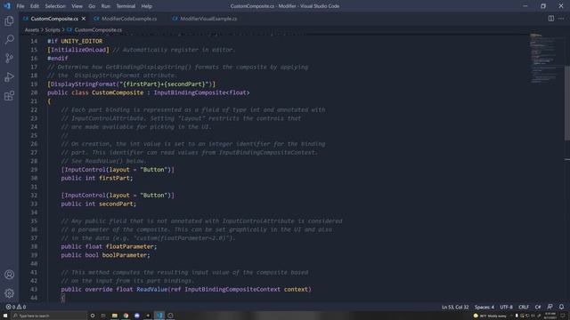Click the feedback icon in status bar

tap(550, 307)
